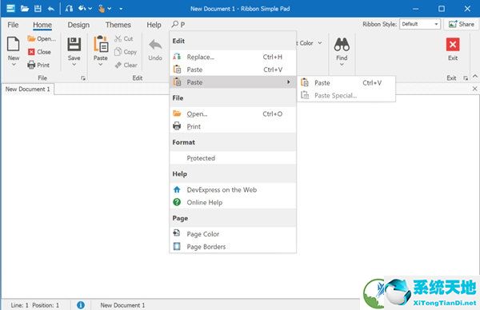Expand the arrow under New button
This screenshot has width=480, height=310.
(x=14, y=64)
